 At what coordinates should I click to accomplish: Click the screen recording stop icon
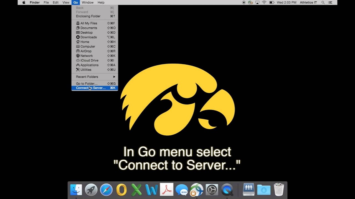click(x=244, y=2)
